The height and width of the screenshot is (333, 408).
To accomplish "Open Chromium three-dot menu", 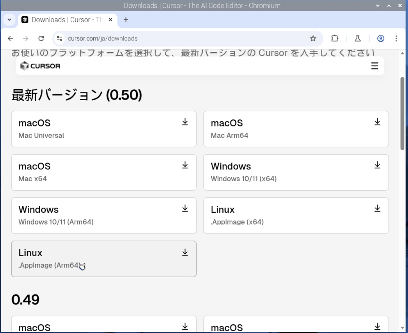I will point(396,39).
